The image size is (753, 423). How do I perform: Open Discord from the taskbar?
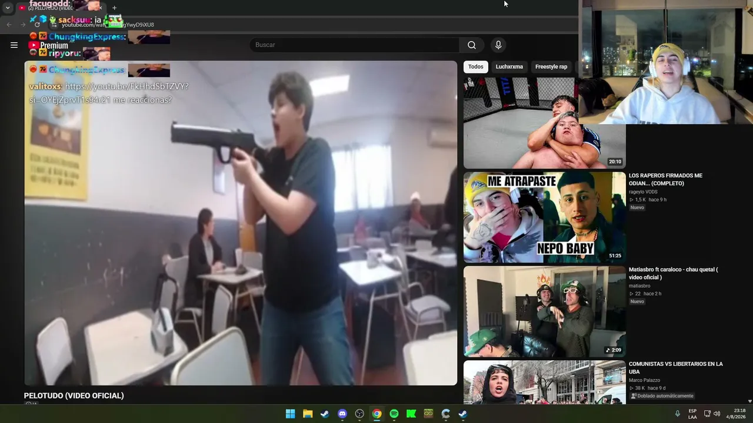click(342, 414)
